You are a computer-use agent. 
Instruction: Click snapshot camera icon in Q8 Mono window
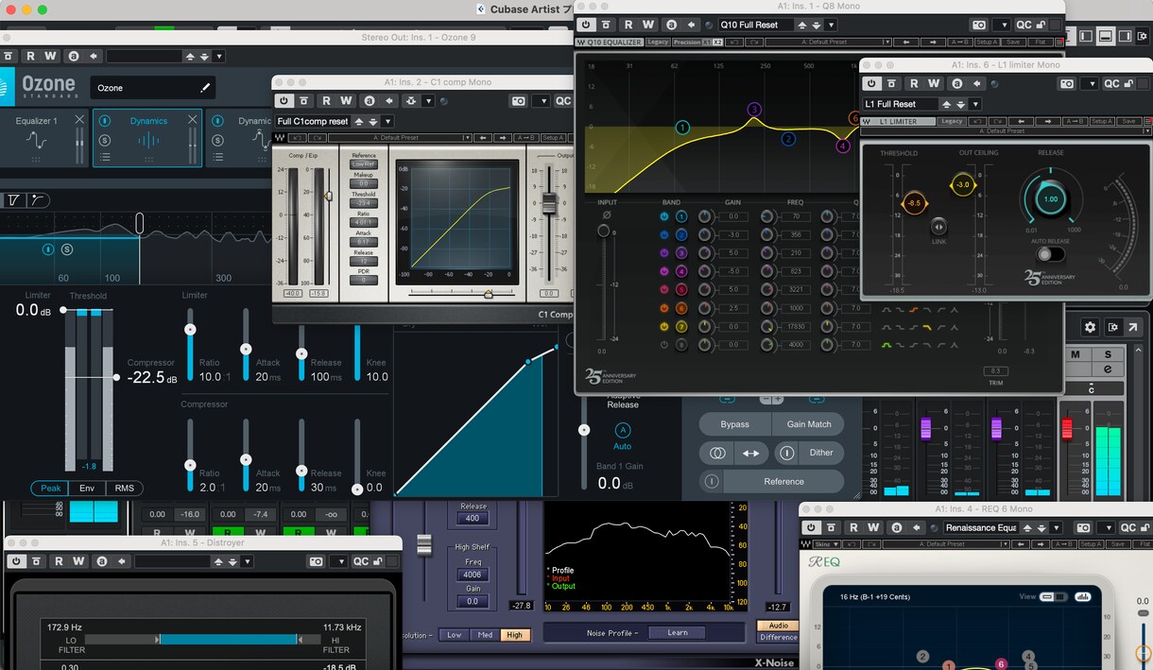(979, 25)
